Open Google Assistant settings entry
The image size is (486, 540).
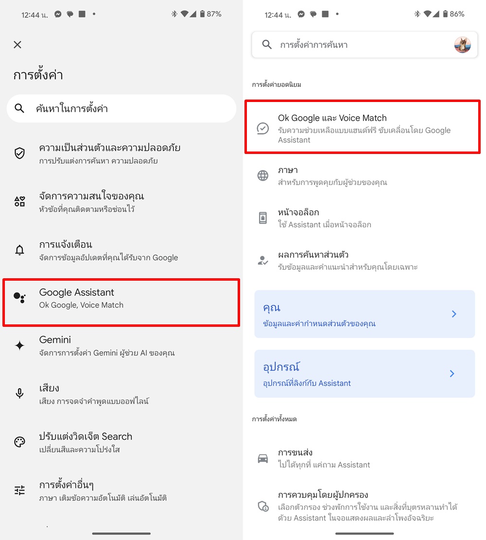pos(121,303)
